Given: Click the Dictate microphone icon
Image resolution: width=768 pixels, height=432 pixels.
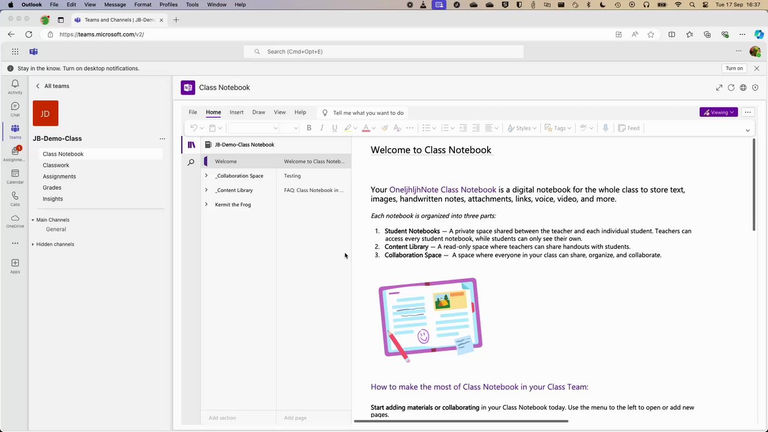Looking at the screenshot, I should coord(605,128).
